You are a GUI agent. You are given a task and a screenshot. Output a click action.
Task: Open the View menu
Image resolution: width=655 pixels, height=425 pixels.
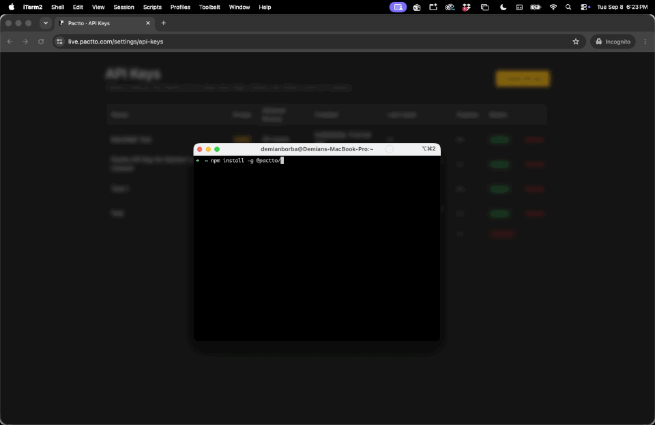(98, 7)
